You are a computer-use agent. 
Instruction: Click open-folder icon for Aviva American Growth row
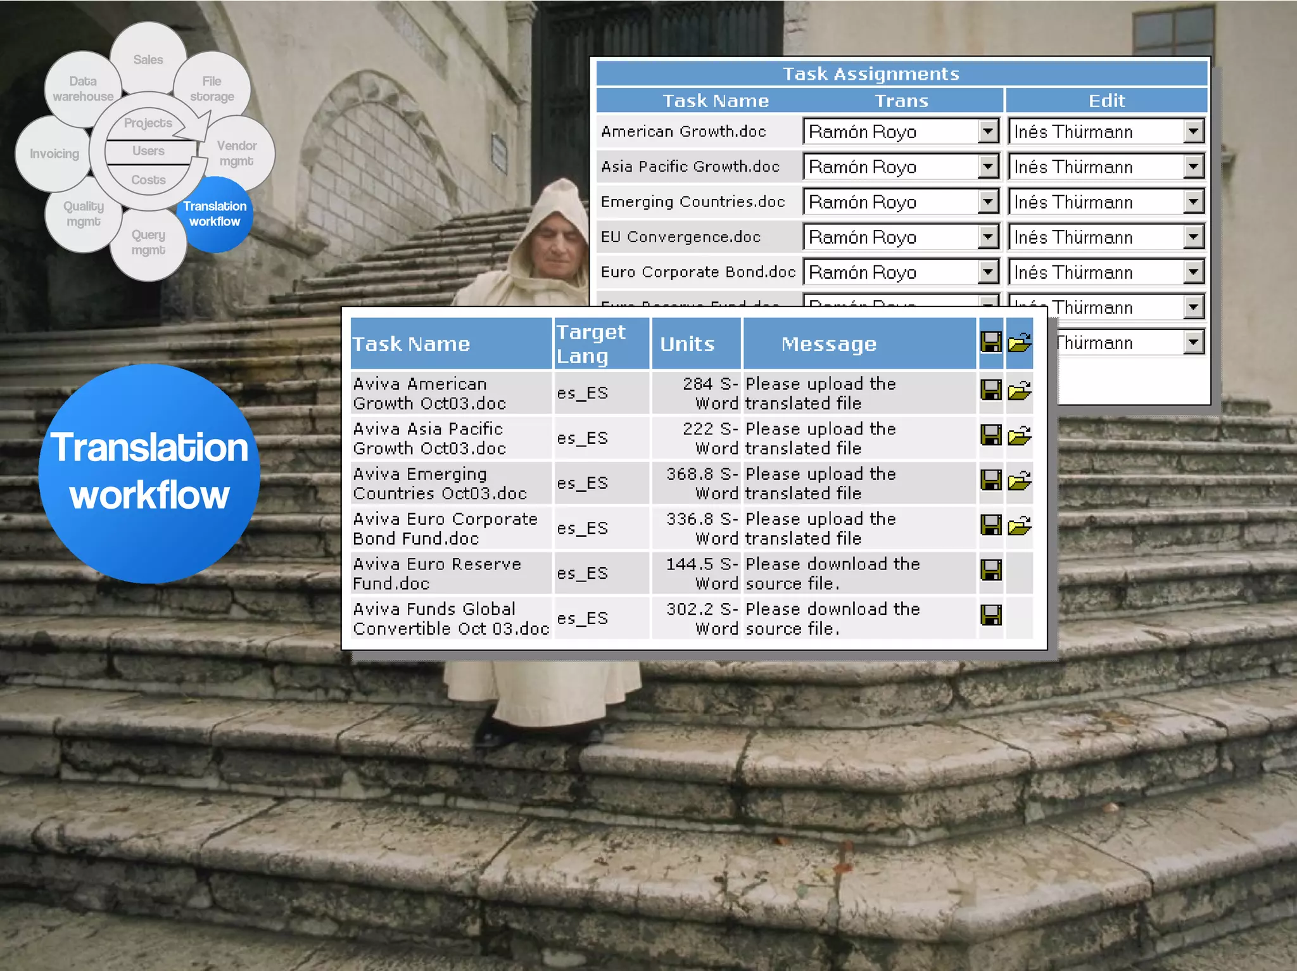tap(1019, 390)
